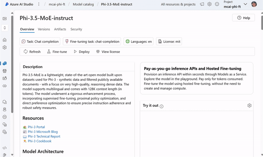263x157 pixels.
Task: Click the Fine-tune button
Action: coord(57,52)
